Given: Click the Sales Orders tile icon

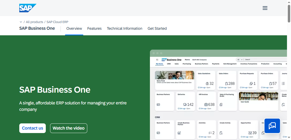Looking at the screenshot, I should pos(226,84).
